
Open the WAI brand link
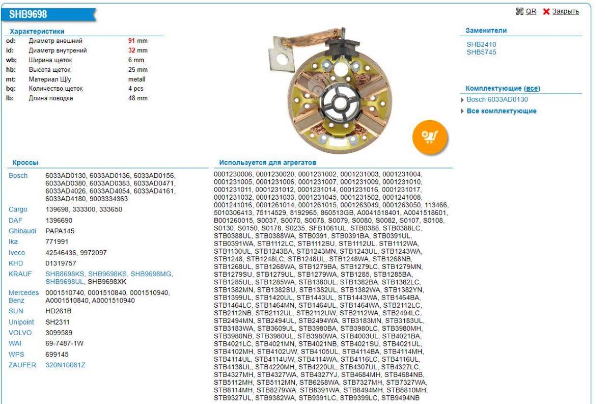tap(15, 343)
